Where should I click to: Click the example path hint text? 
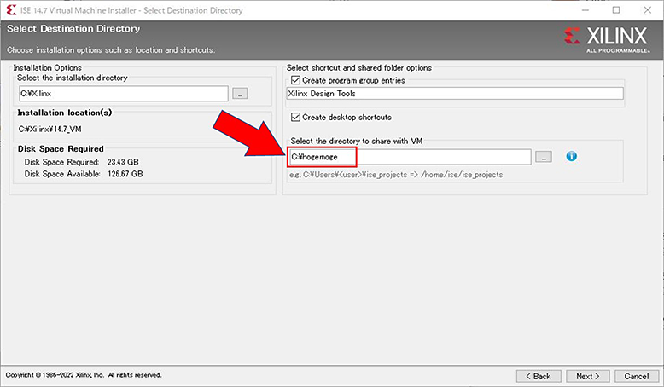[x=396, y=175]
